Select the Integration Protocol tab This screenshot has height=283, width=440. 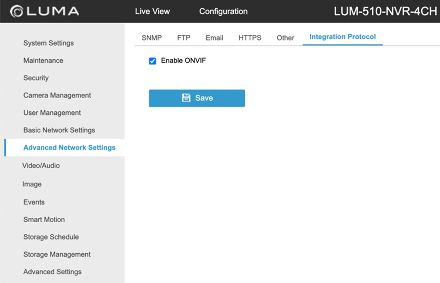(343, 37)
